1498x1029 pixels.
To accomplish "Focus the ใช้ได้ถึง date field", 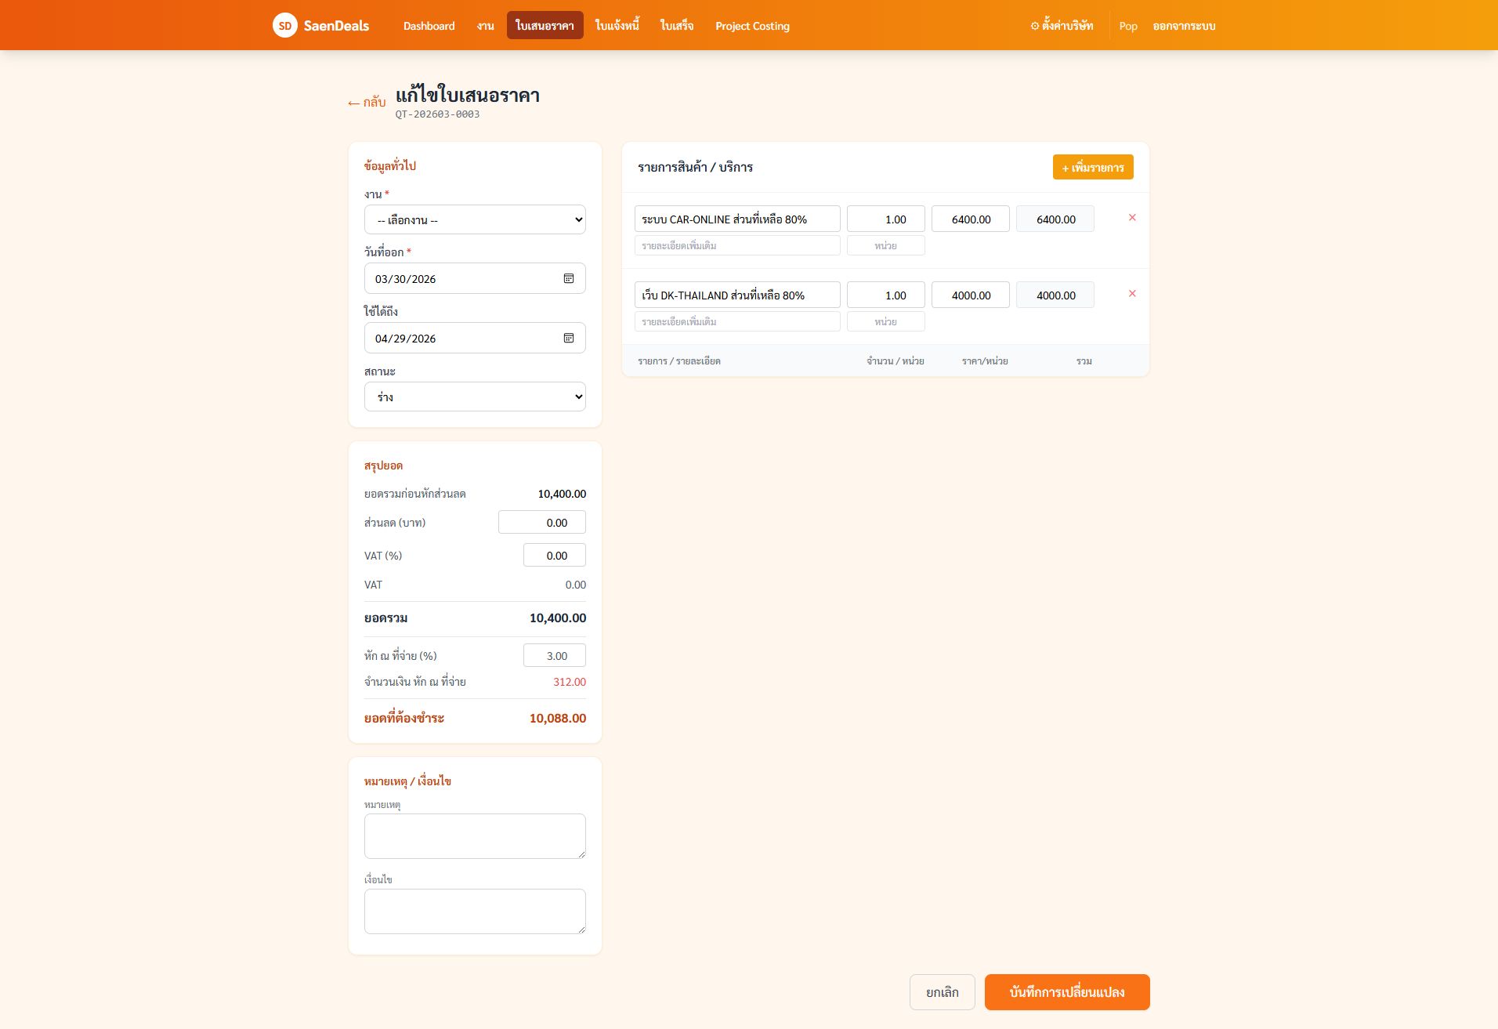I will (475, 338).
